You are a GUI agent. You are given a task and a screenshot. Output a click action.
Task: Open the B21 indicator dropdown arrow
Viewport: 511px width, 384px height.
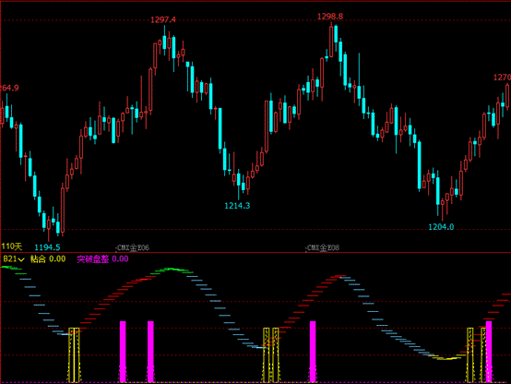pyautogui.click(x=21, y=259)
